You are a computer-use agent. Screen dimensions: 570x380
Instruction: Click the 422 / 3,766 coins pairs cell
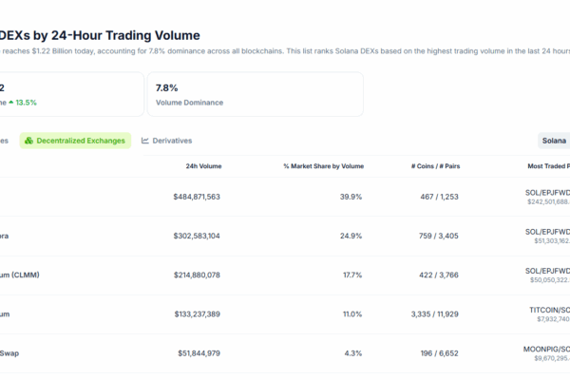[438, 275]
